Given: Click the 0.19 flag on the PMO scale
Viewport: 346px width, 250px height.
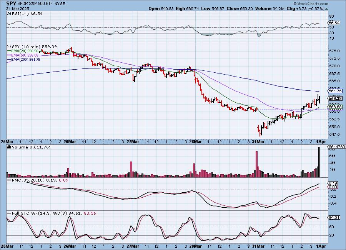Looking at the screenshot, I should (x=333, y=183).
